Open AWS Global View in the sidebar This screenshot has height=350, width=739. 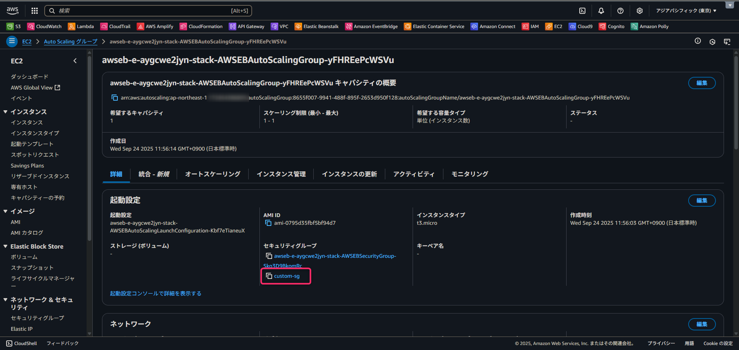[35, 88]
